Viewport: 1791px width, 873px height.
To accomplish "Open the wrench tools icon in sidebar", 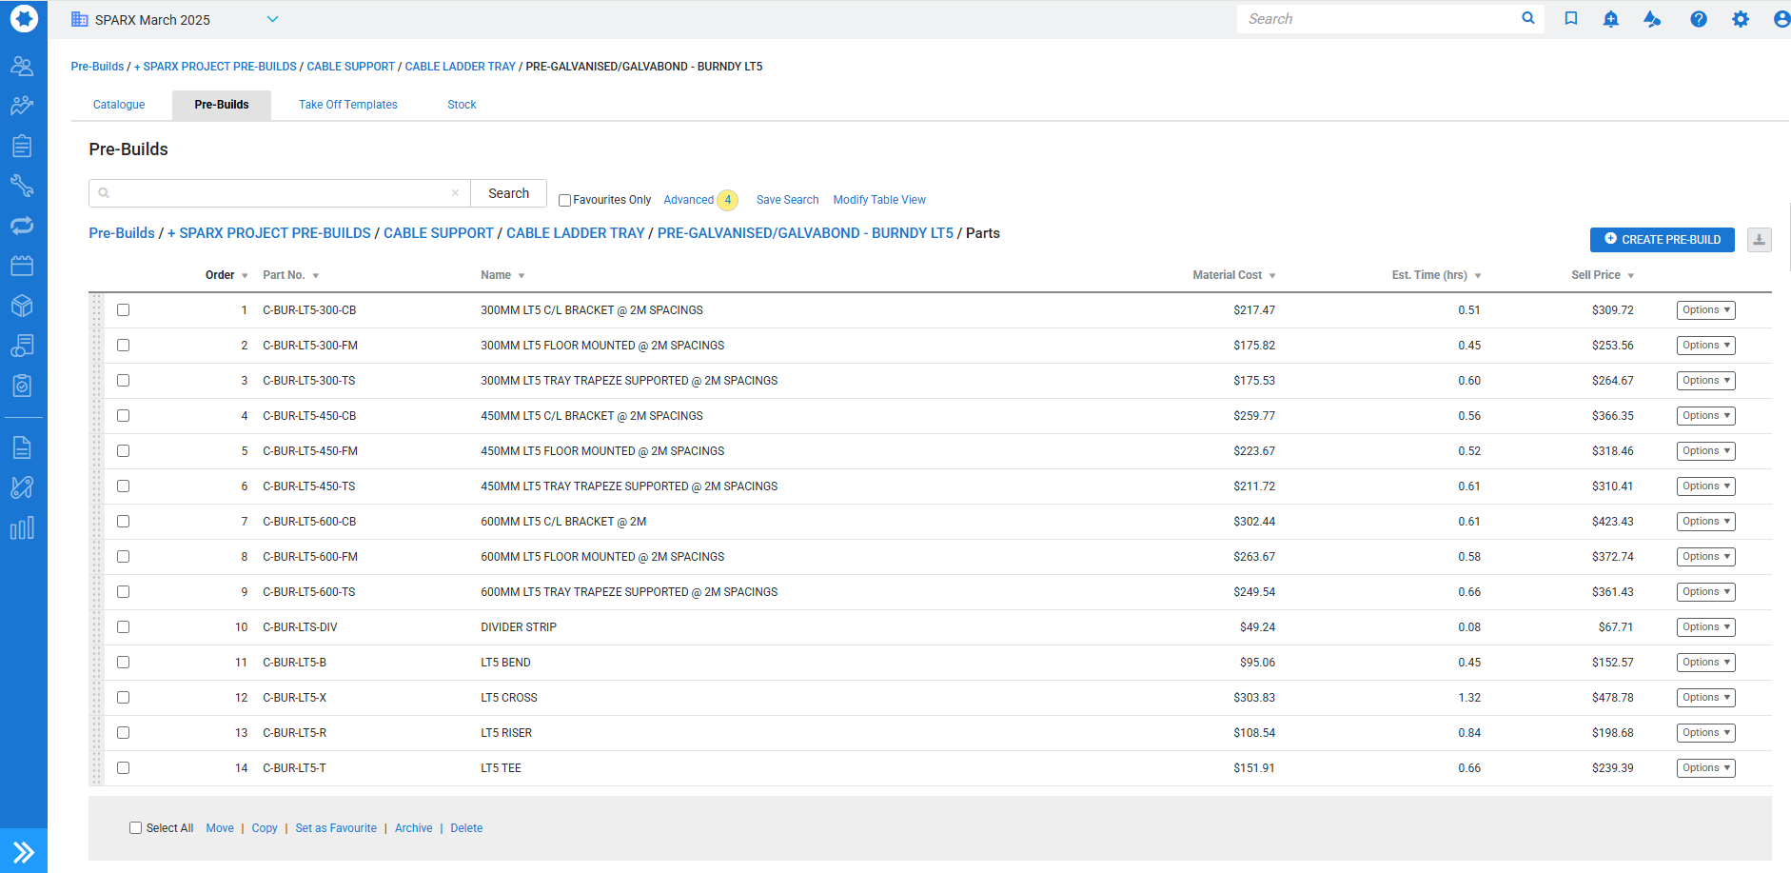I will pyautogui.click(x=22, y=186).
